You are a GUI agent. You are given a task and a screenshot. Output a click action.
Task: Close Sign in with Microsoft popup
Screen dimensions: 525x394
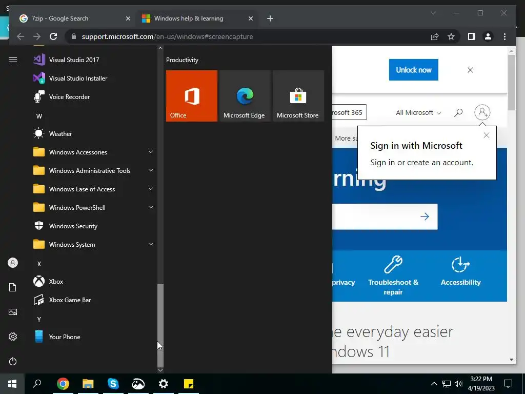click(x=486, y=135)
